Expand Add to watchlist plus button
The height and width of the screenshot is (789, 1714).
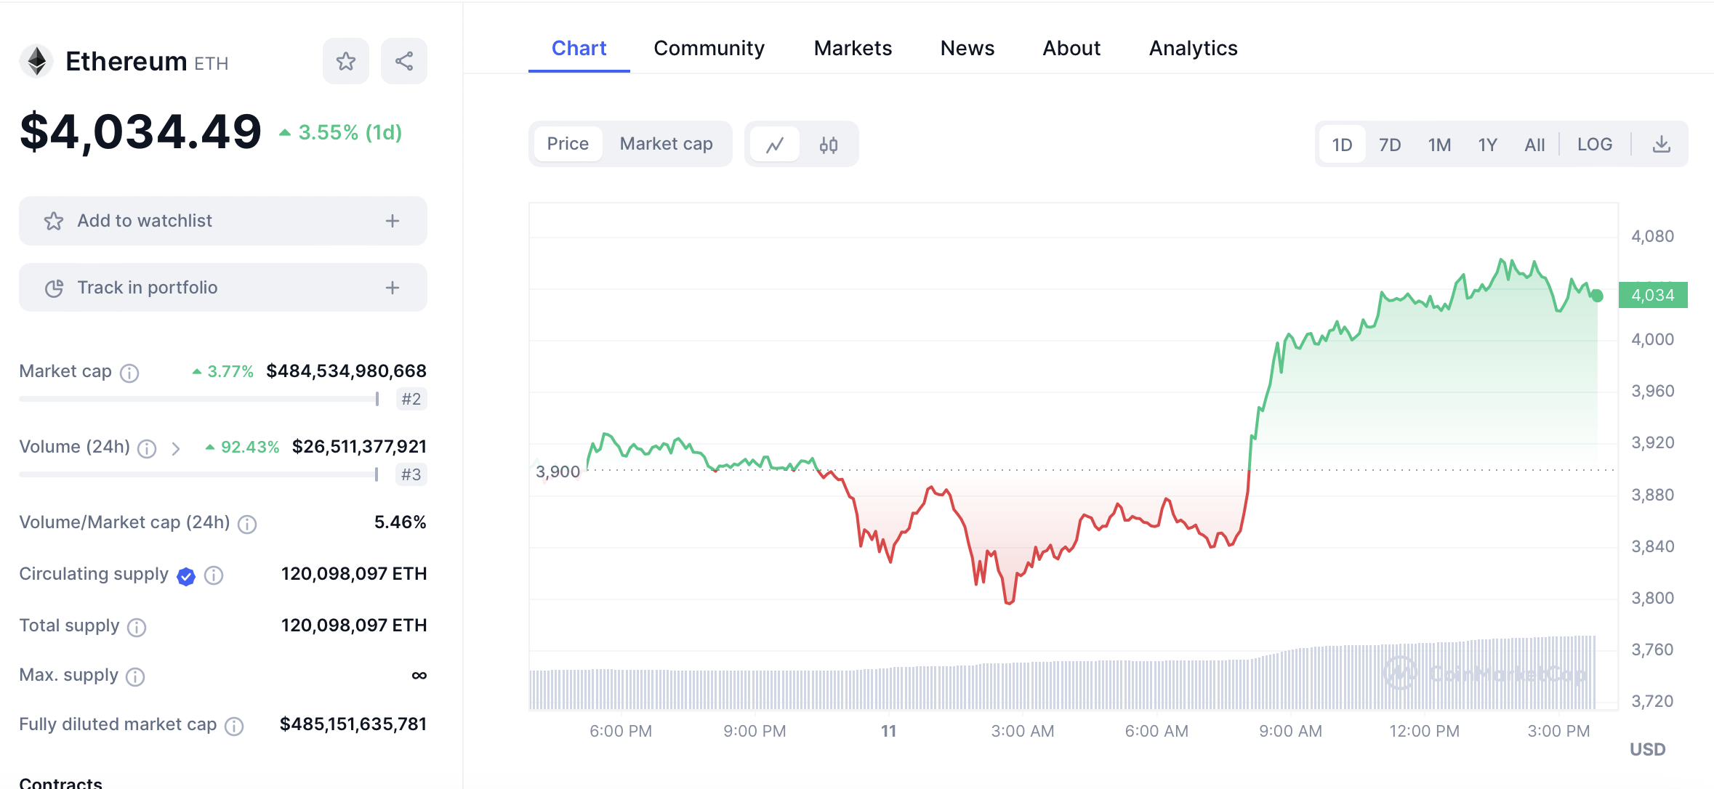coord(393,221)
